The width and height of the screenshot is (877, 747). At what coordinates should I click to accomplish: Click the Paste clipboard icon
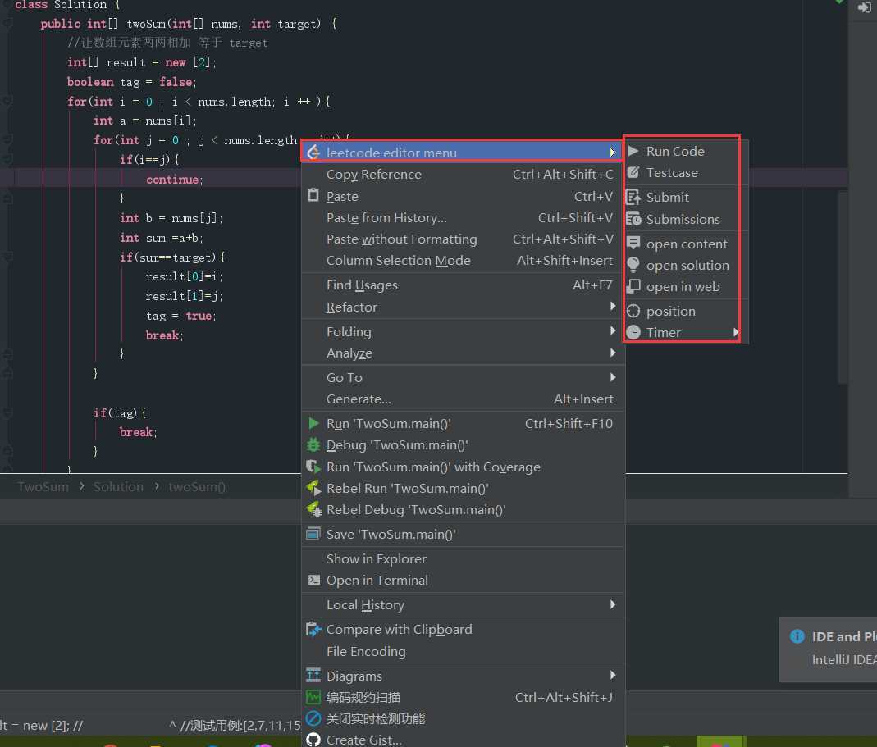click(313, 196)
